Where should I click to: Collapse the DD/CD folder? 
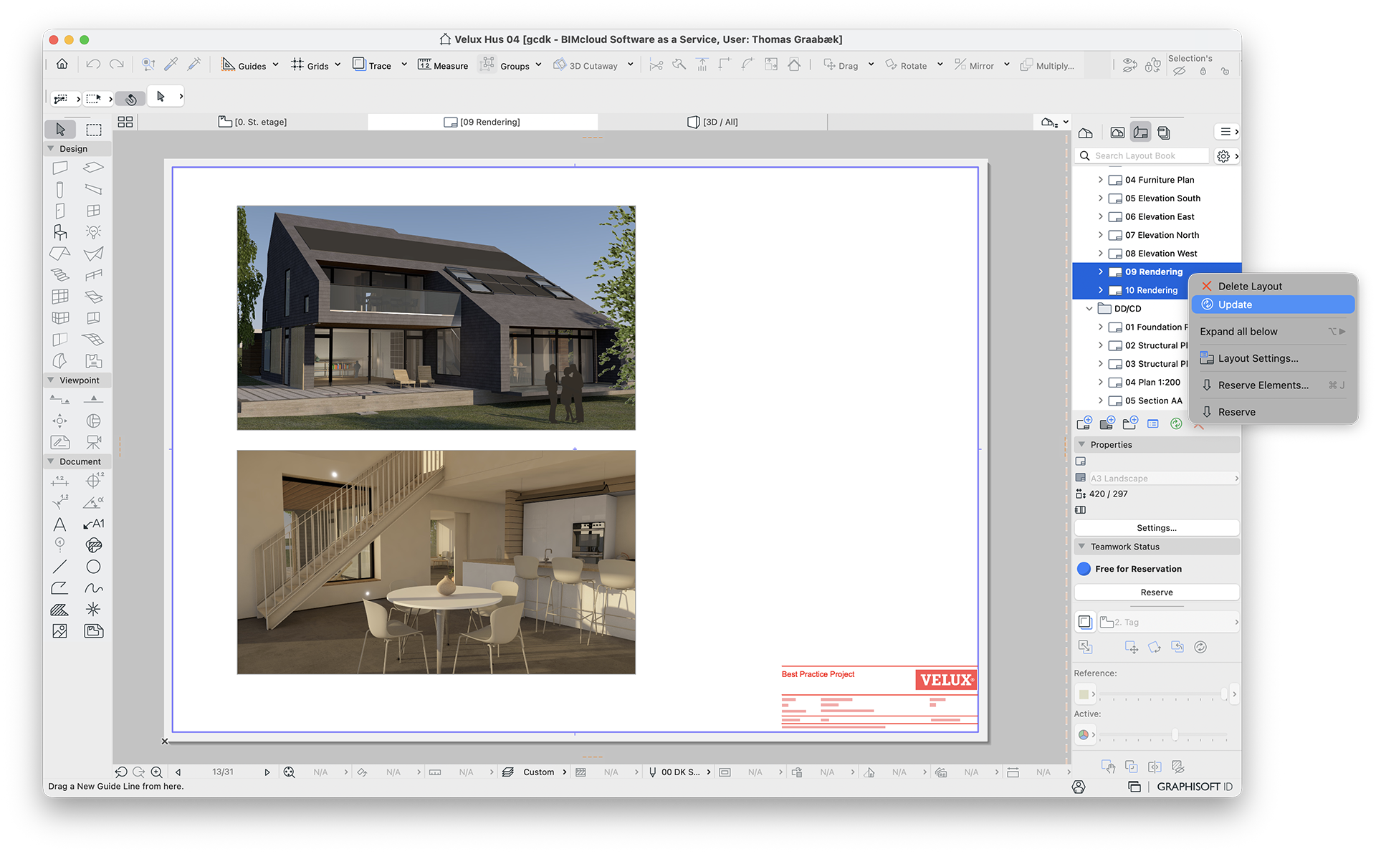coord(1089,309)
